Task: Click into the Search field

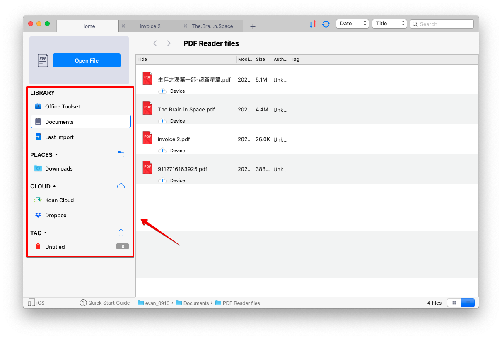Action: click(442, 24)
